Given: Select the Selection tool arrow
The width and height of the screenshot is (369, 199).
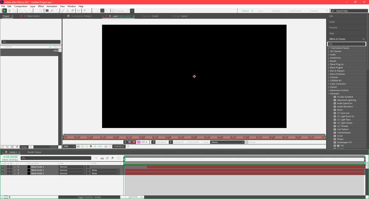Looking at the screenshot, I should 5,10.
